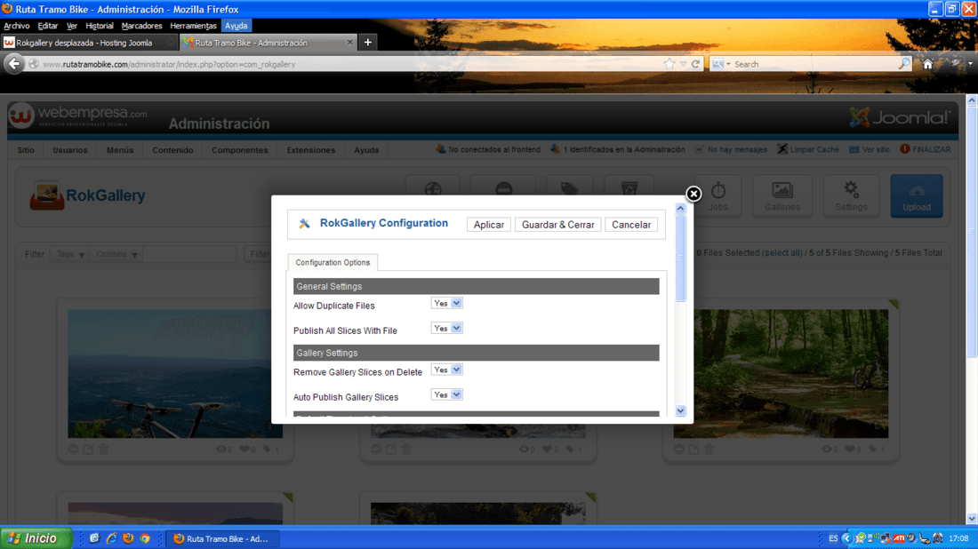Click the unpublish minus icon in toolbar
The width and height of the screenshot is (978, 549).
click(x=504, y=189)
